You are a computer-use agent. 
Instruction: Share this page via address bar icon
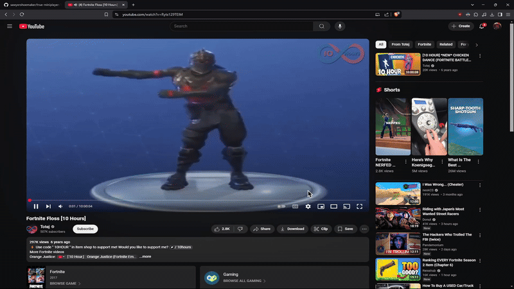point(387,14)
